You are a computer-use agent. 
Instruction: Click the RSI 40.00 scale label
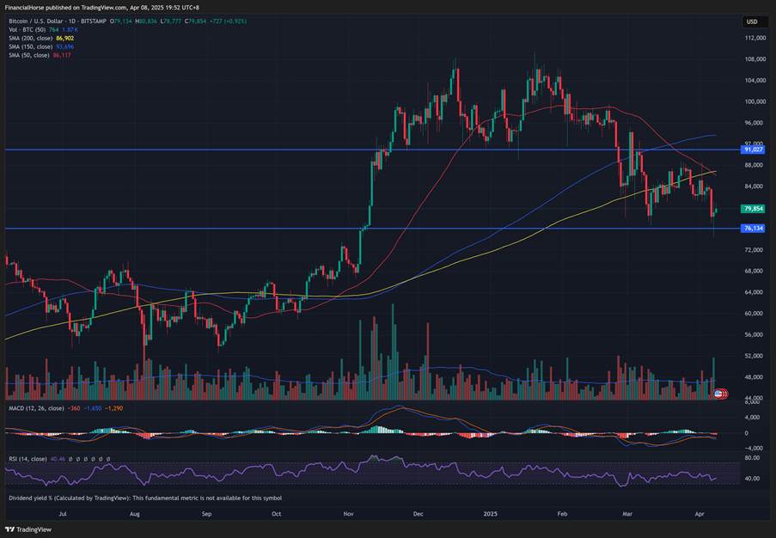pyautogui.click(x=752, y=479)
